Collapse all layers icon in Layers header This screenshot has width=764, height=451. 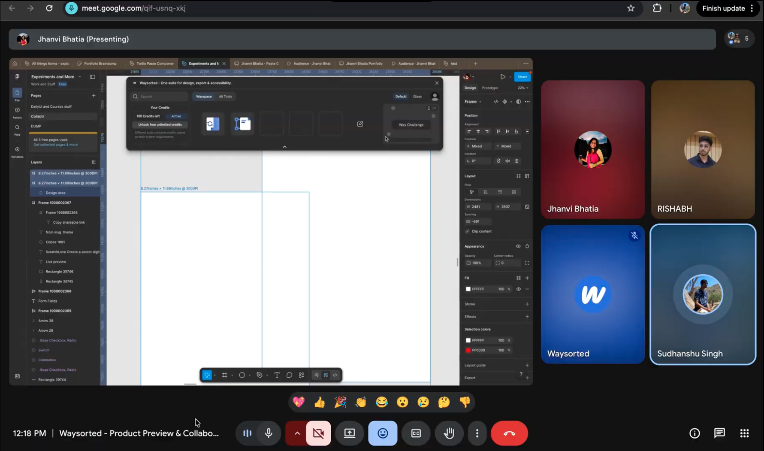pyautogui.click(x=94, y=162)
